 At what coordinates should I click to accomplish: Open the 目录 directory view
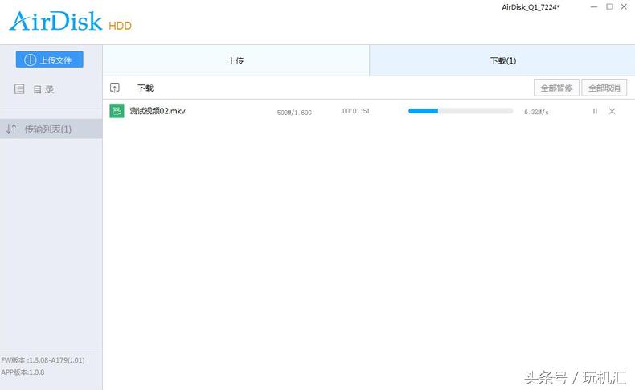tap(35, 89)
